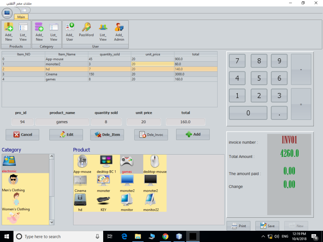Tap the keypad equals key
Viewport: 323px width, 242px height.
click(x=301, y=104)
